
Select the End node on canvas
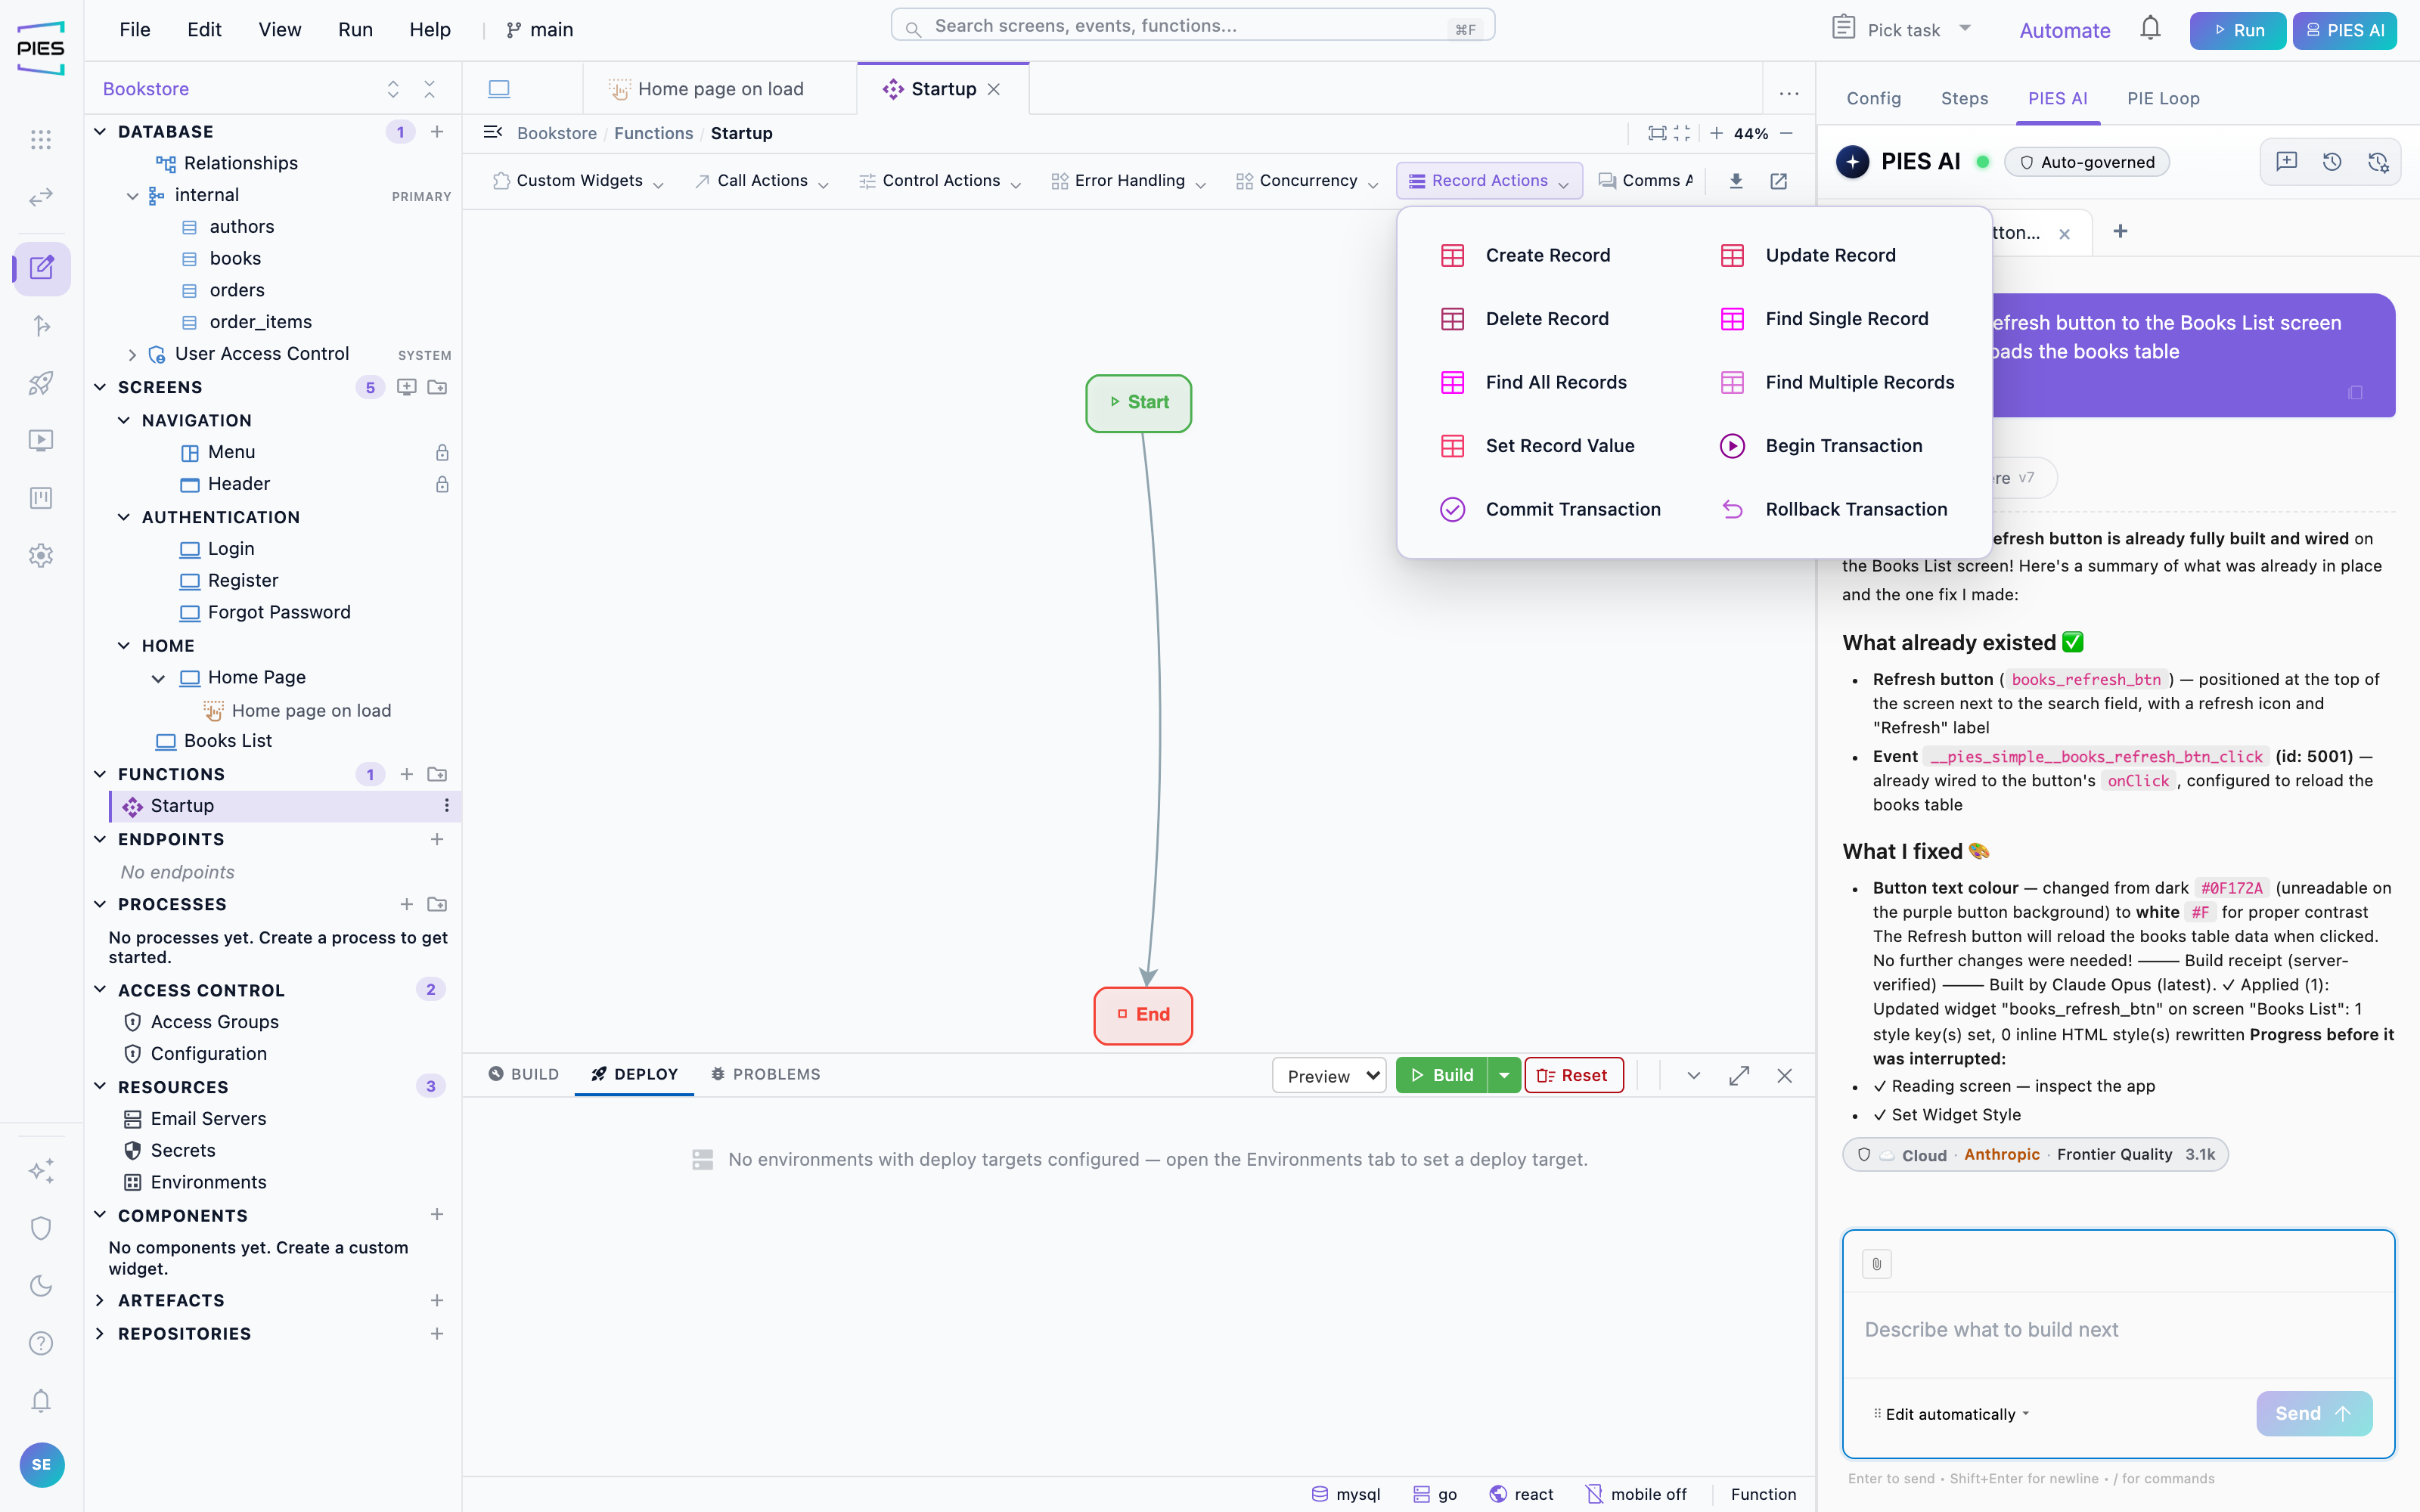click(1143, 1016)
